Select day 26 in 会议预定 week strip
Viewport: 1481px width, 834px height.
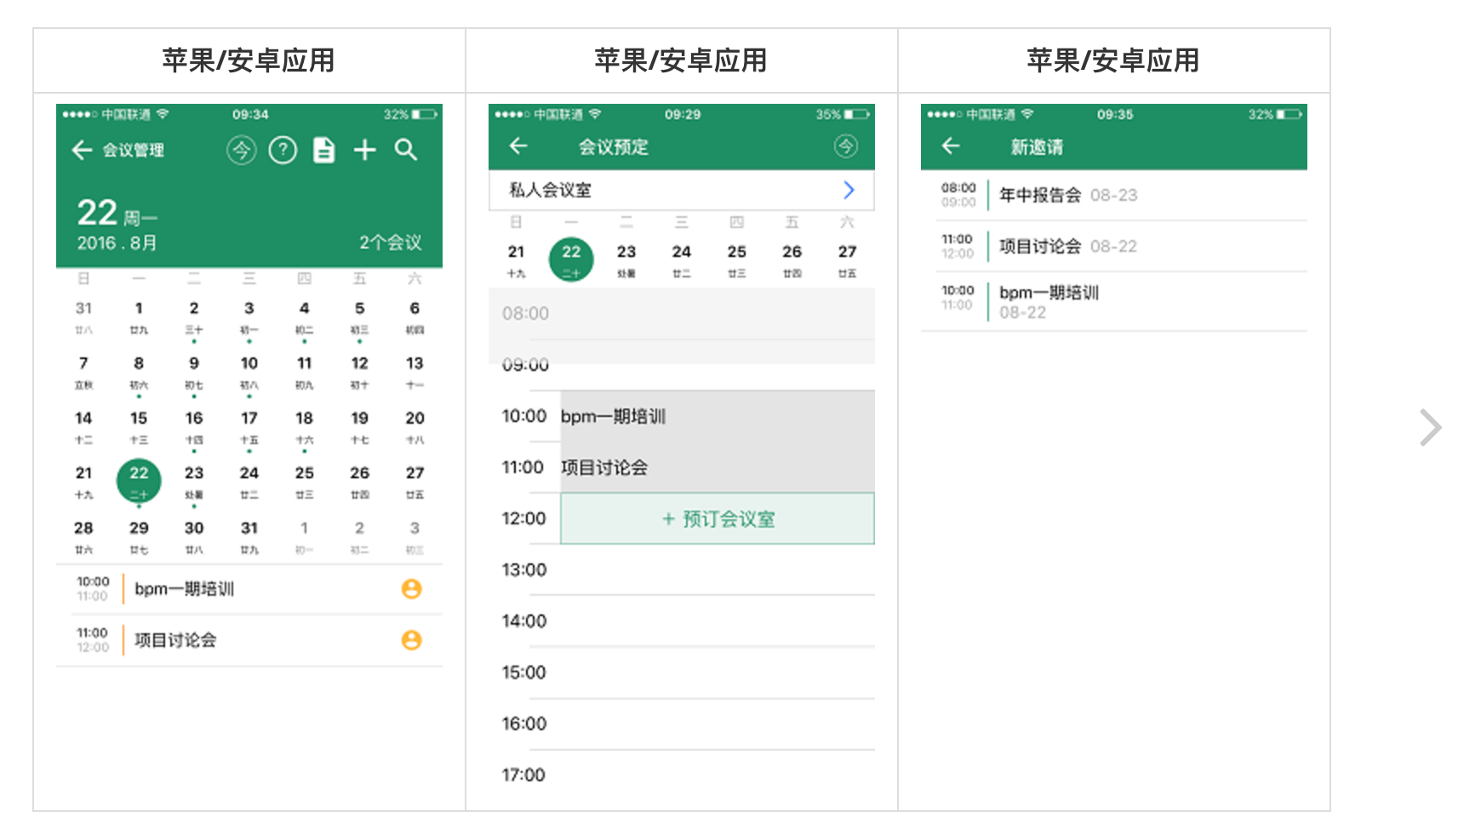click(x=792, y=260)
